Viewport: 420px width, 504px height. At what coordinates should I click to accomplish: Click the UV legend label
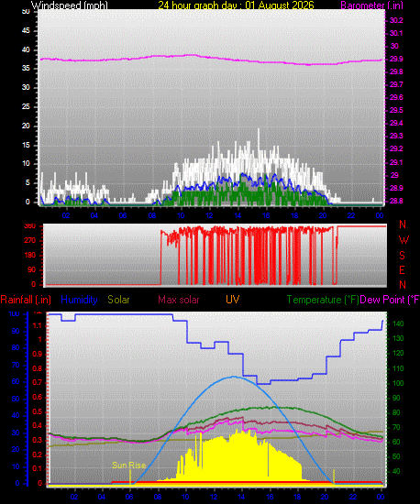pyautogui.click(x=233, y=300)
